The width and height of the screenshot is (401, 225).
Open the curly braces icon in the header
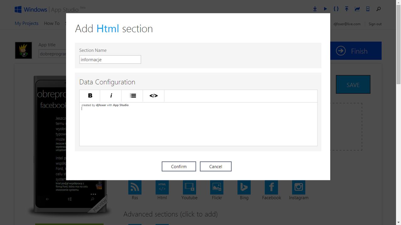336,9
